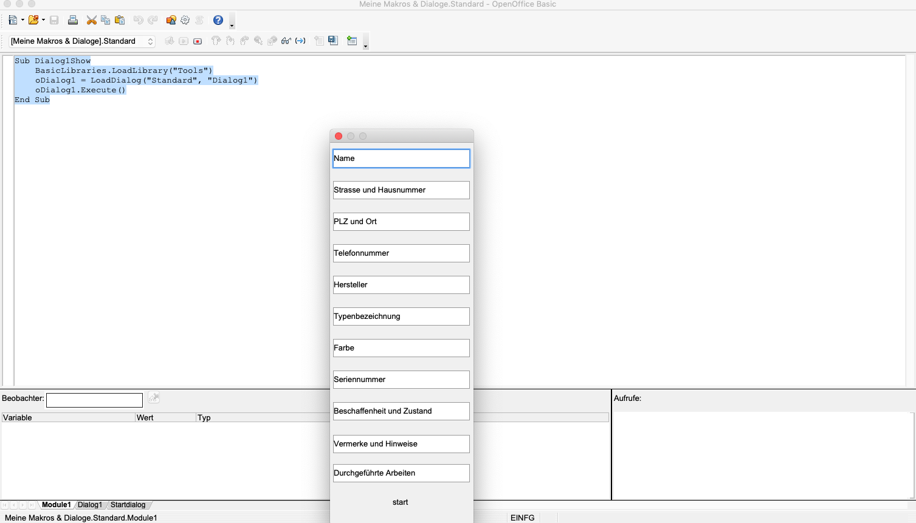Expand the Open file dropdown arrow
The width and height of the screenshot is (916, 523).
pos(43,20)
